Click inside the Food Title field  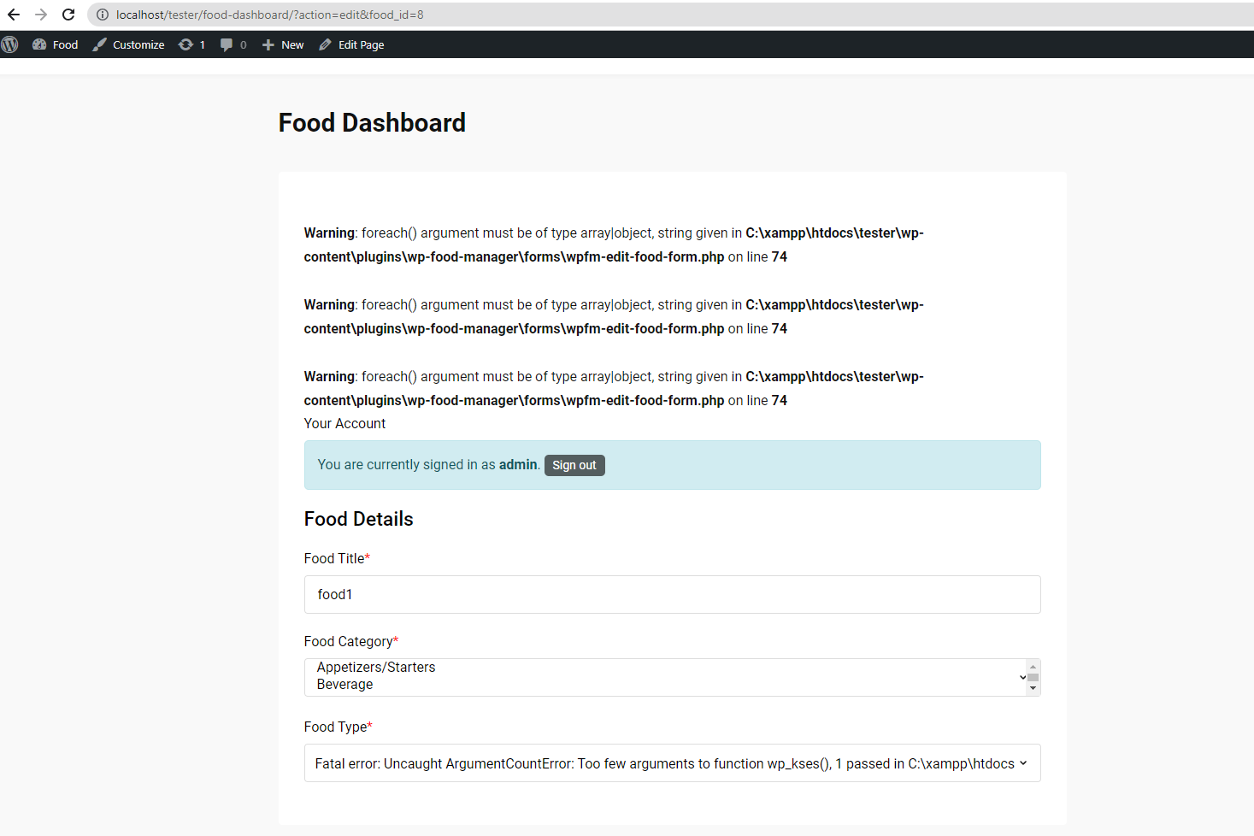click(x=672, y=594)
